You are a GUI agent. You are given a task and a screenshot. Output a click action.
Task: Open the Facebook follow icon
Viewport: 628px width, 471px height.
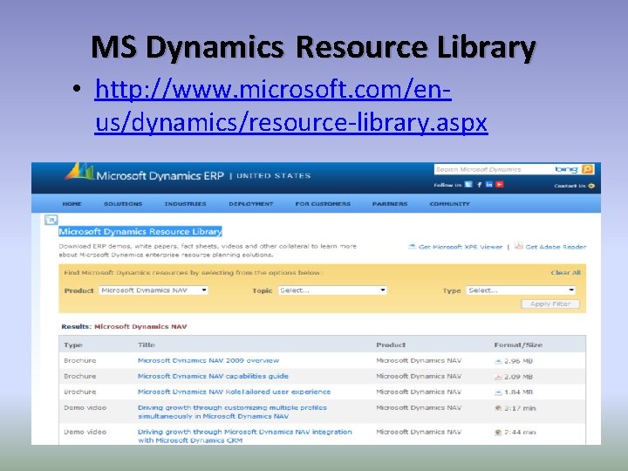479,185
